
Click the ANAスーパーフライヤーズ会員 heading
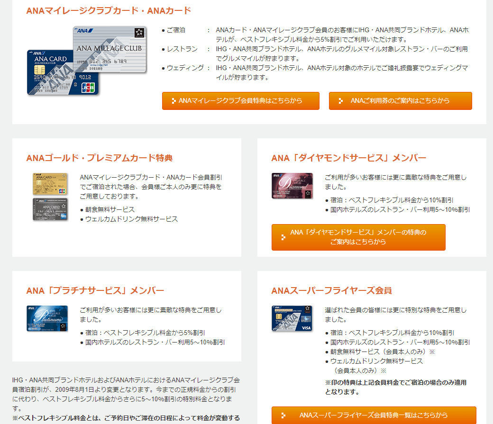point(331,290)
